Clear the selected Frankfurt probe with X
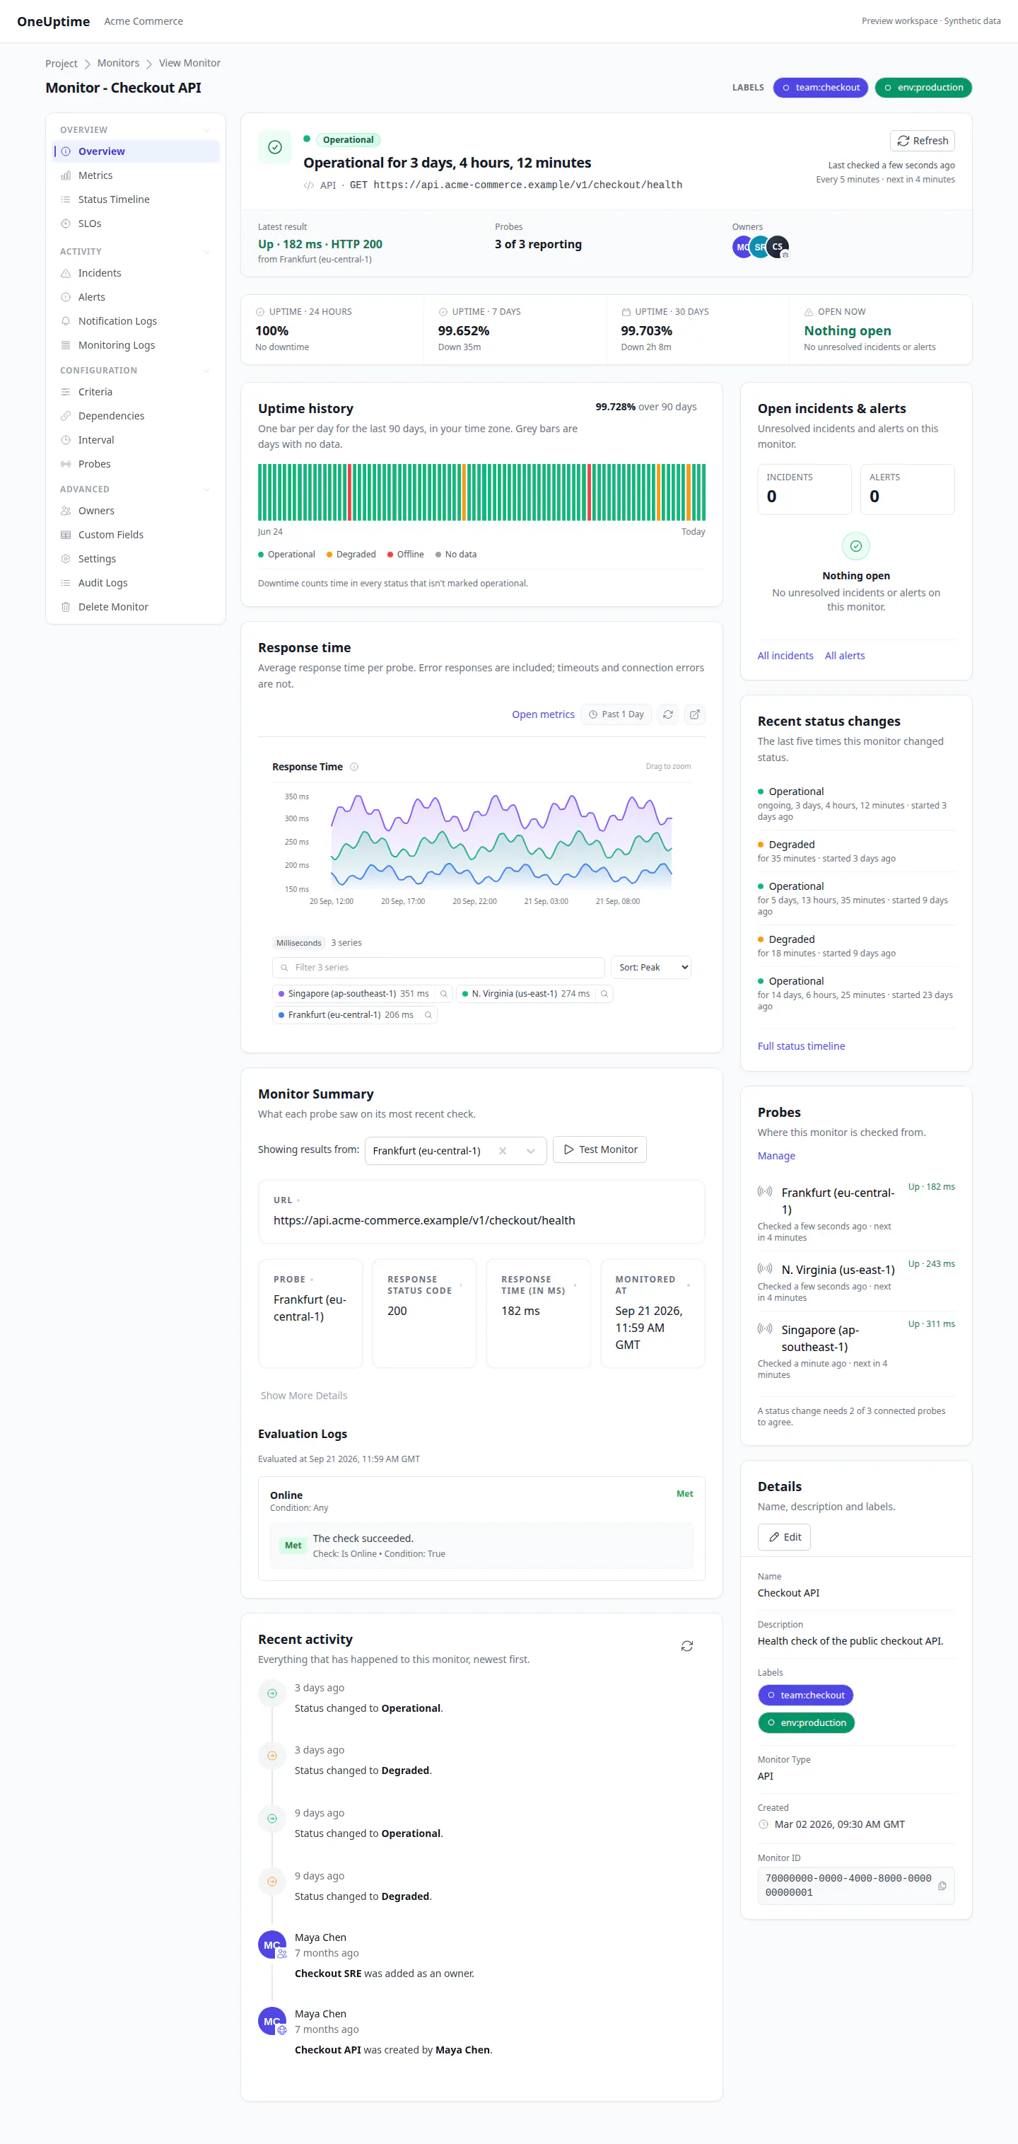Viewport: 1018px width, 2144px height. [503, 1151]
